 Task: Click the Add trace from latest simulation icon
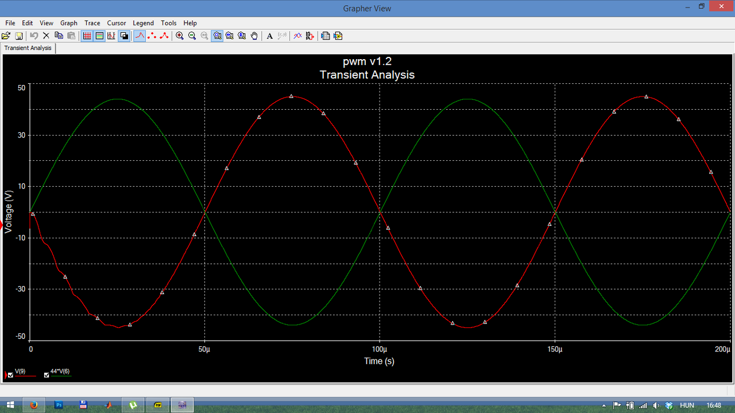(x=310, y=36)
